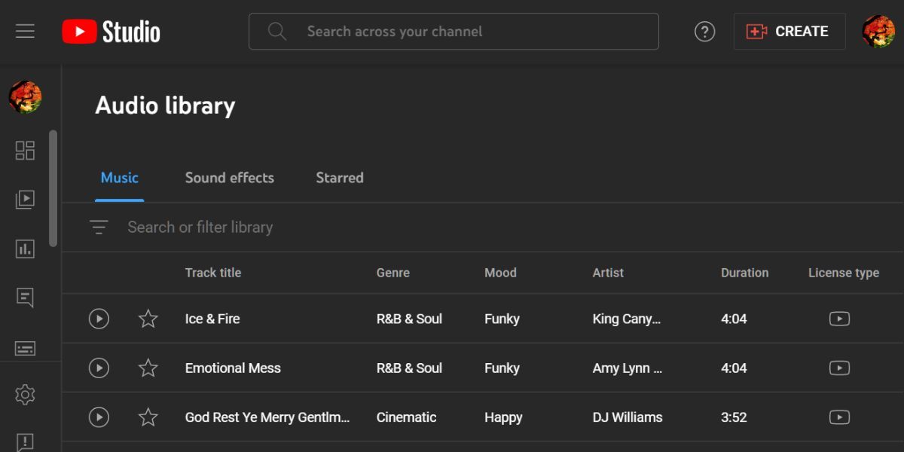
Task: Open the Dashboard sidebar icon
Action: (25, 151)
